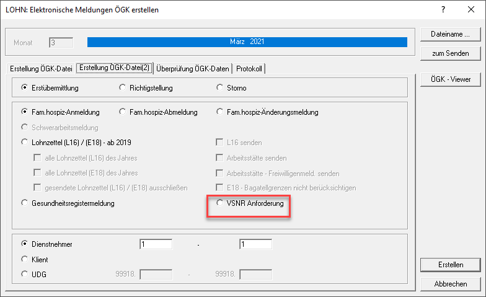This screenshot has height=297, width=486.
Task: Cancel with the Abbrechen button
Action: pos(450,284)
